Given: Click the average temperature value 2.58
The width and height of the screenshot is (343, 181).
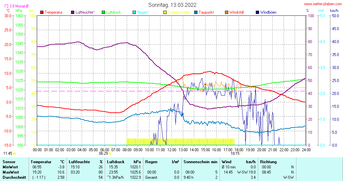Looking at the screenshot, I should coord(61,177).
